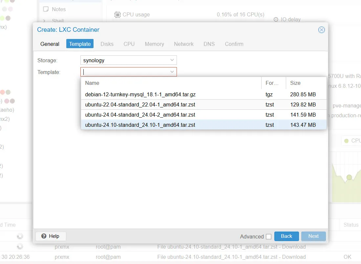This screenshot has width=361, height=264.
Task: Click the Next button
Action: [x=313, y=236]
